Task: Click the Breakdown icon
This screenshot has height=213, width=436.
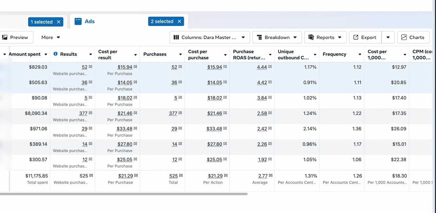Action: pos(259,37)
